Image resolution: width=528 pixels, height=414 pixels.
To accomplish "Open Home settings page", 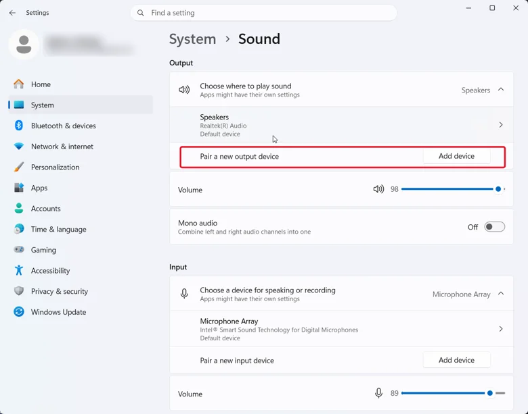I will 81,84.
